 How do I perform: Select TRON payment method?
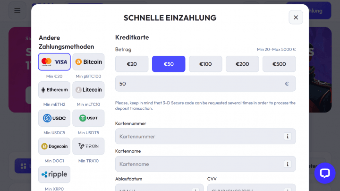pyautogui.click(x=88, y=146)
